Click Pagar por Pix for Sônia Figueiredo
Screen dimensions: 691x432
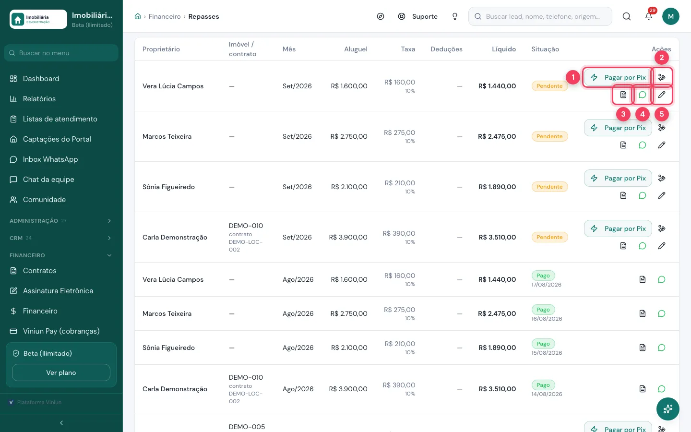pos(618,178)
